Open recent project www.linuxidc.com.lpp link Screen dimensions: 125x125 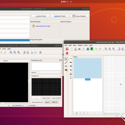(43, 26)
